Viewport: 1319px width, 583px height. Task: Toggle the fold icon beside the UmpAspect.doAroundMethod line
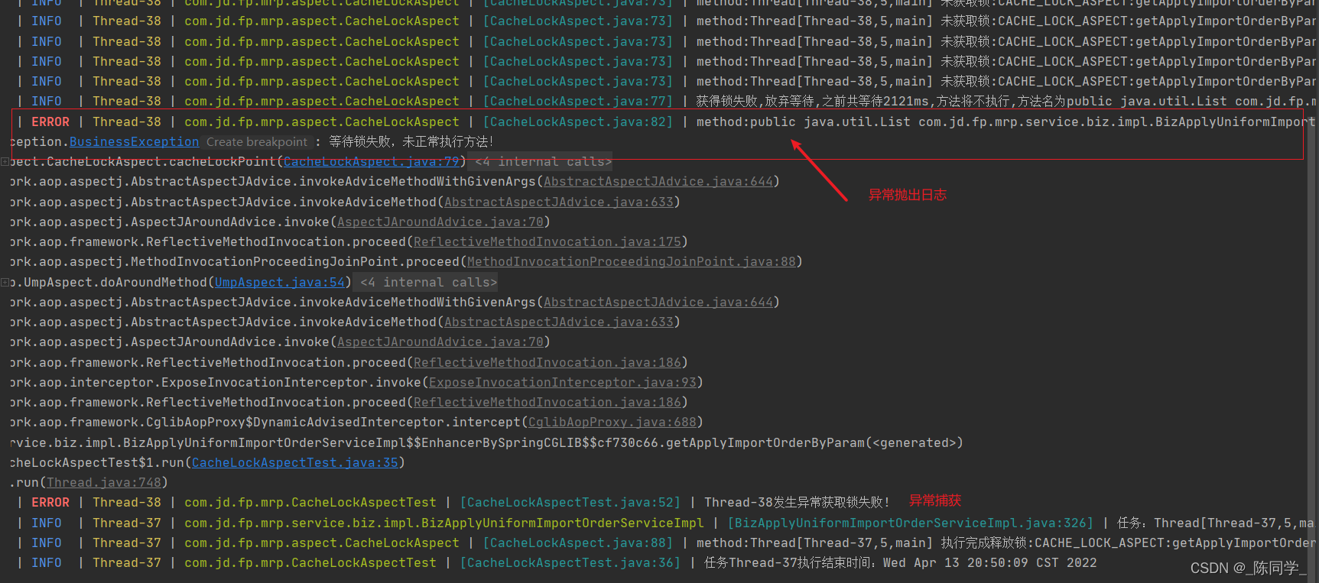5,283
